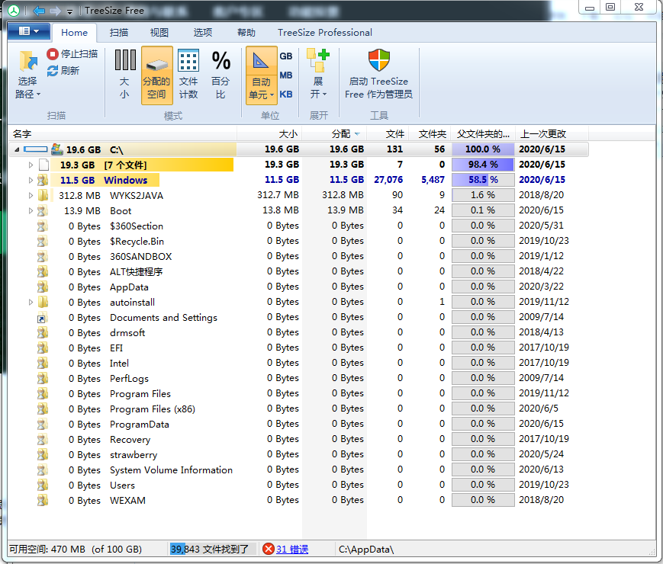The width and height of the screenshot is (663, 564).
Task: Click the 360SANDBOX folder icon
Action: coord(42,256)
